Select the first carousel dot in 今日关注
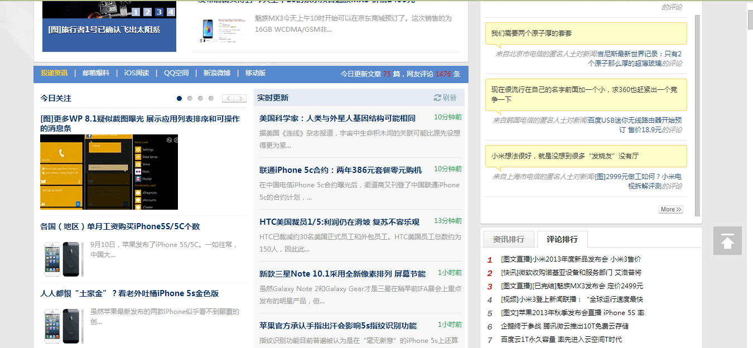The image size is (753, 348). tap(179, 98)
